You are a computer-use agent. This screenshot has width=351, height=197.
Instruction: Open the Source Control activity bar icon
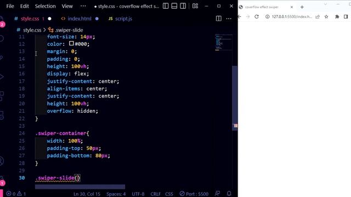[x=1, y=57]
